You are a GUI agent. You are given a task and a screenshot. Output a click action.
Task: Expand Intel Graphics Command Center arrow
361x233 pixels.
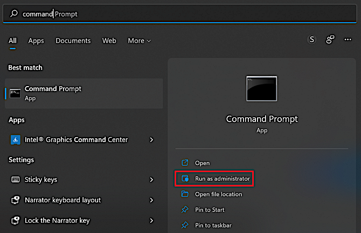(x=151, y=140)
